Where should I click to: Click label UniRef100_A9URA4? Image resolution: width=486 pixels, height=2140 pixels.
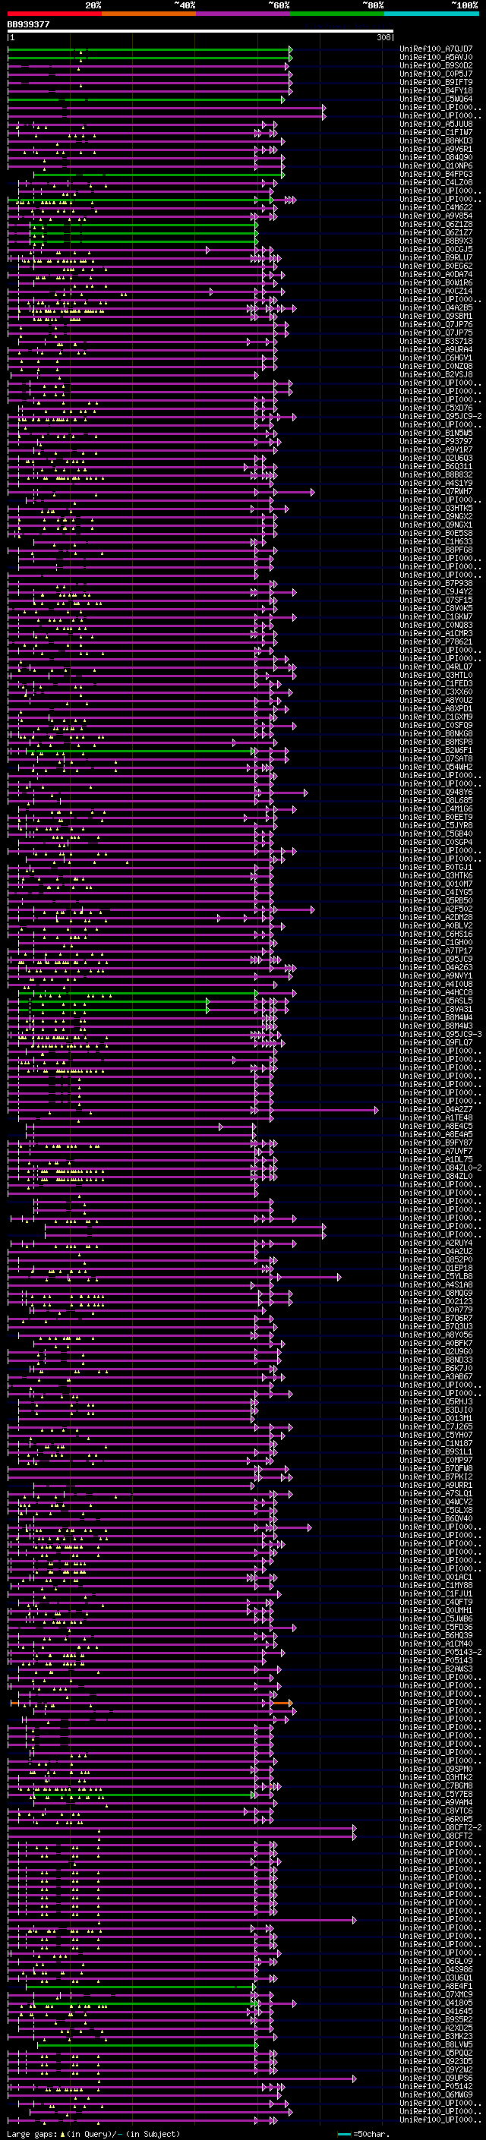436,350
